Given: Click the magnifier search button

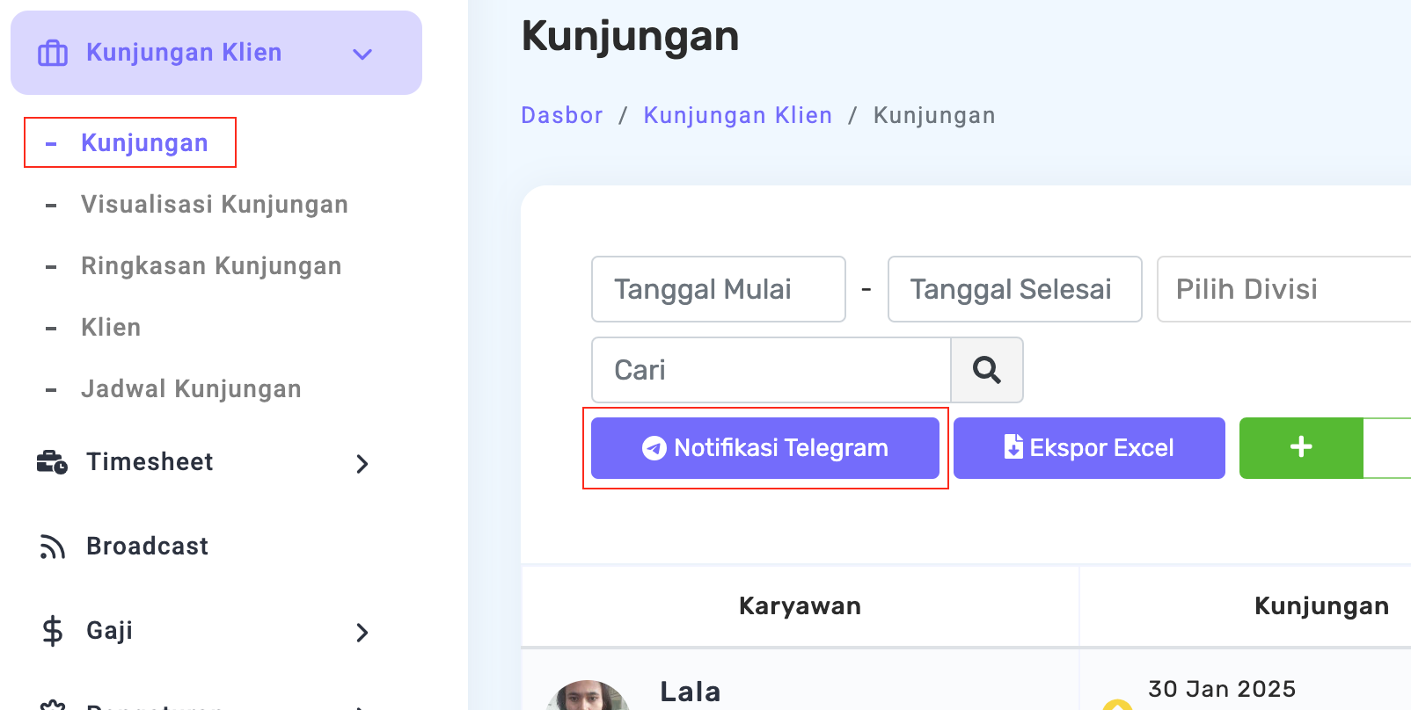Looking at the screenshot, I should tap(987, 370).
